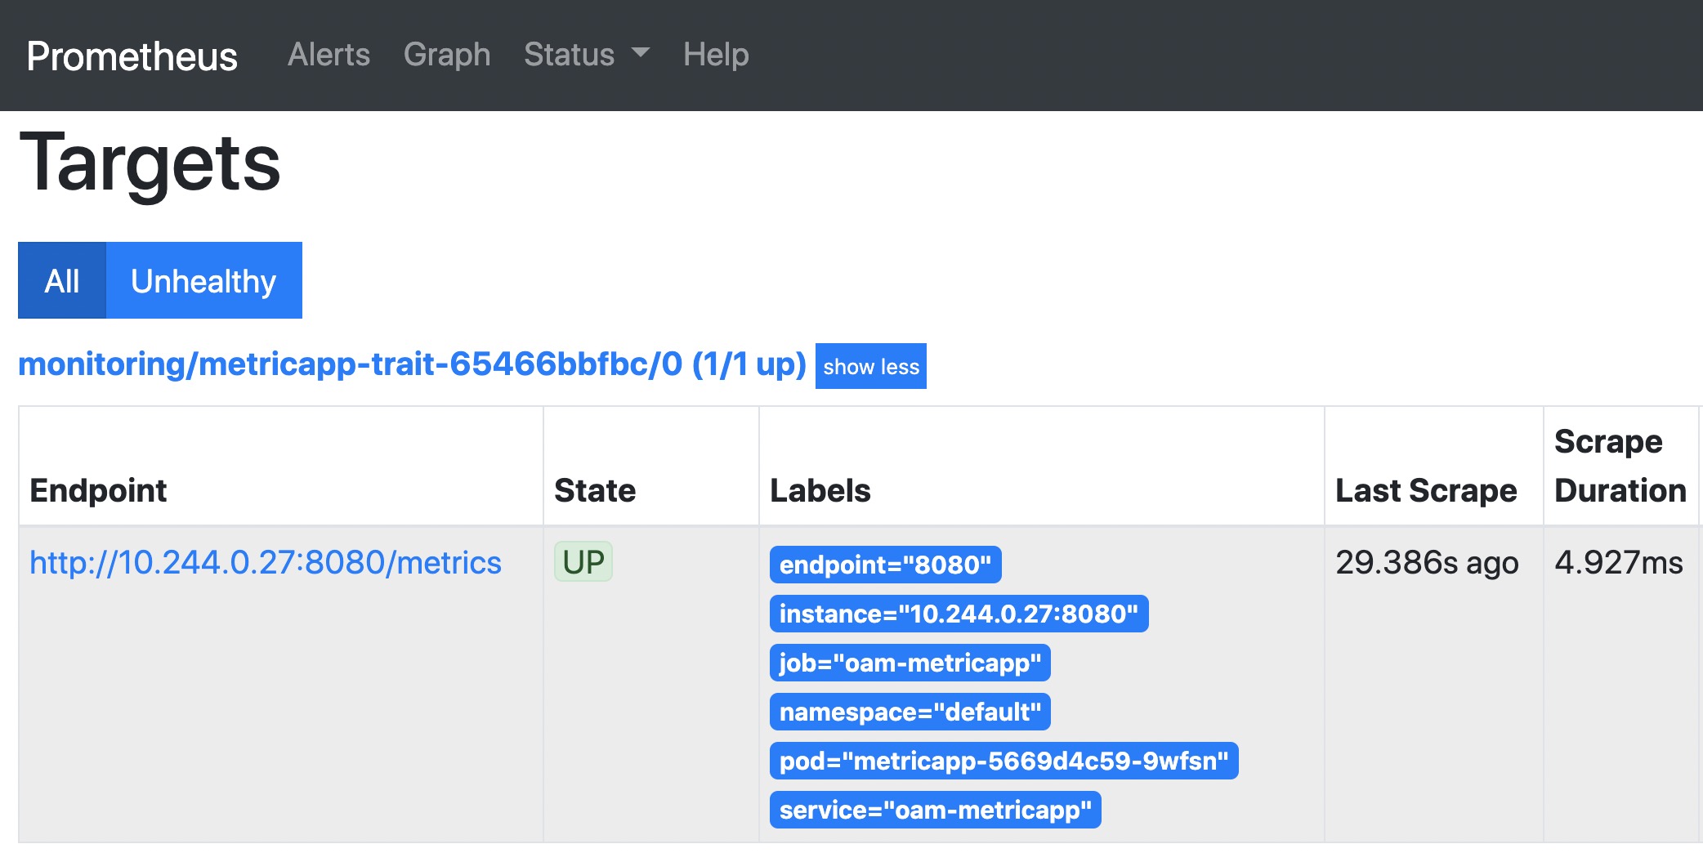1703x853 pixels.
Task: Open the Alerts page
Action: click(329, 54)
